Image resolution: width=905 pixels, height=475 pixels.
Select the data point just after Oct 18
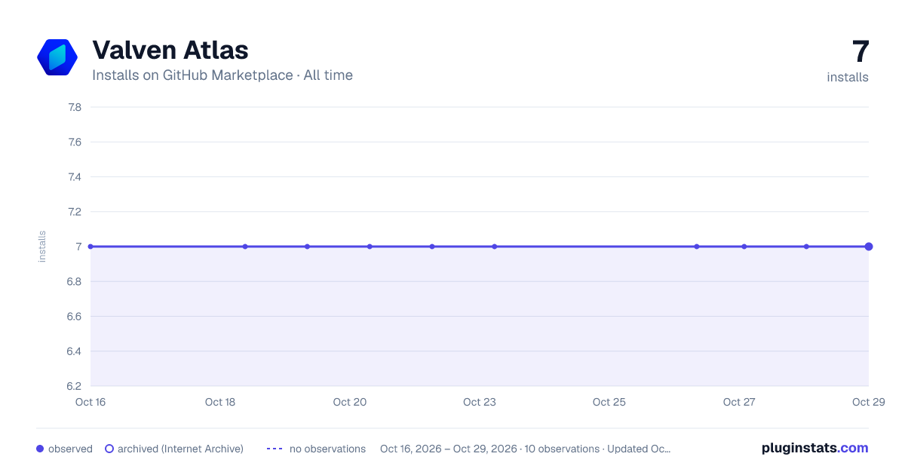[245, 247]
